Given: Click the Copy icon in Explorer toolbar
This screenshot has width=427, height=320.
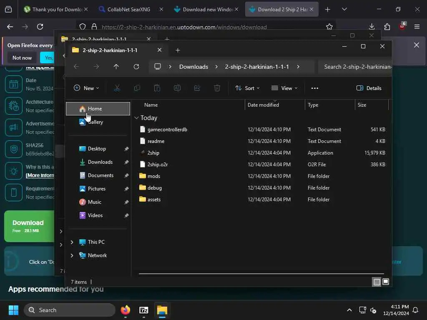Looking at the screenshot, I should point(137,88).
